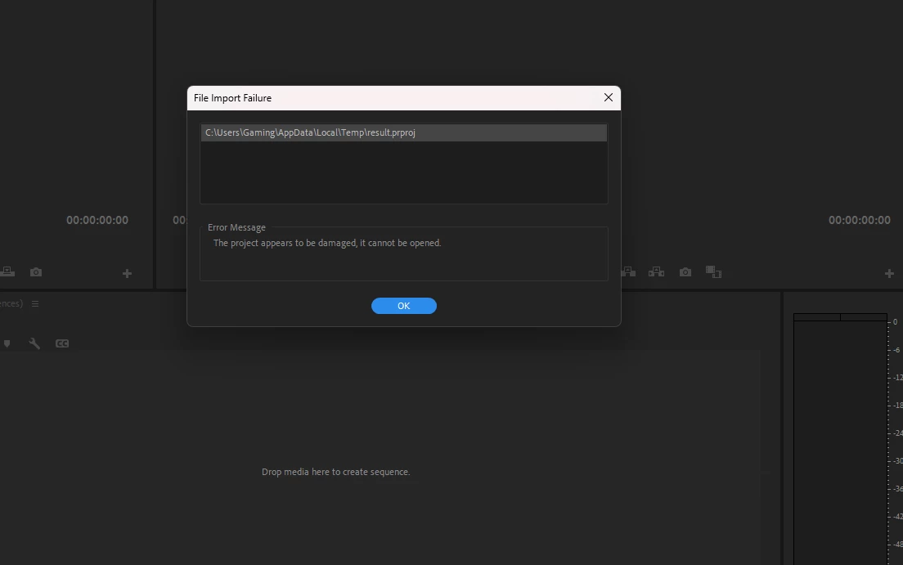This screenshot has width=903, height=565.
Task: Toggle the CC caption track options
Action: click(62, 343)
